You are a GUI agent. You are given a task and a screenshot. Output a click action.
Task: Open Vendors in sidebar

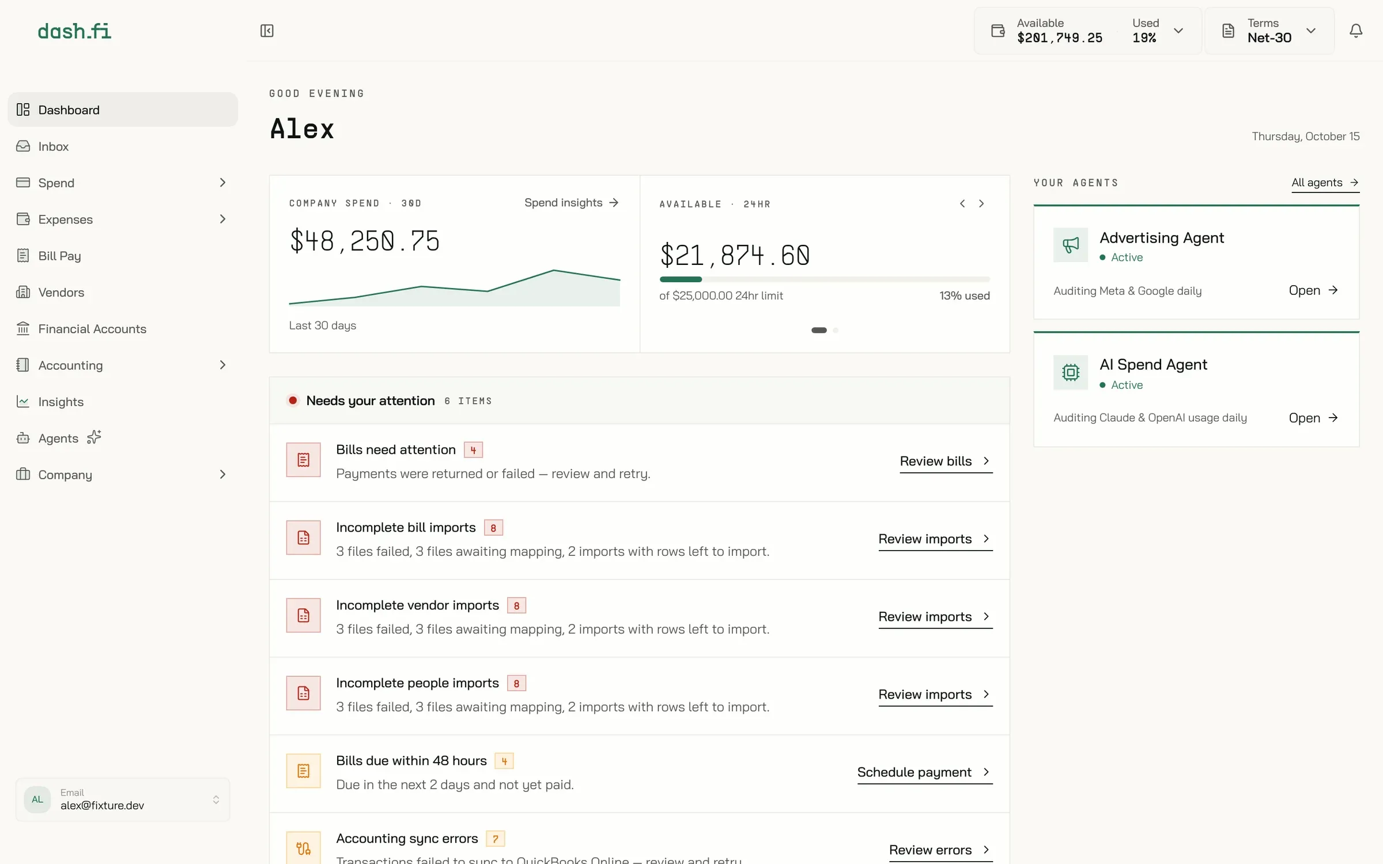pyautogui.click(x=123, y=292)
